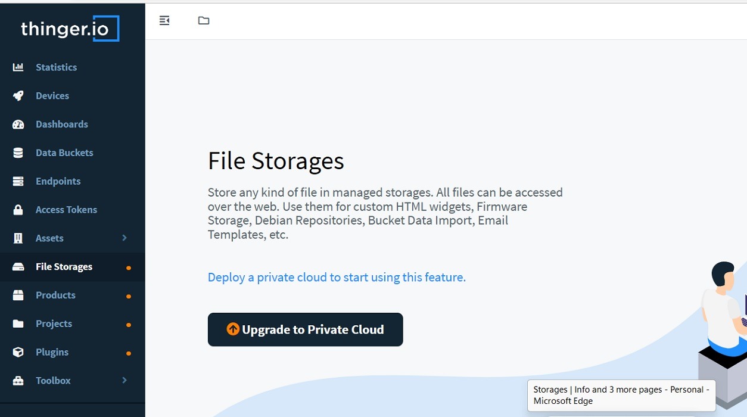The height and width of the screenshot is (417, 747).
Task: Click the thinger.io logo
Action: (x=70, y=29)
